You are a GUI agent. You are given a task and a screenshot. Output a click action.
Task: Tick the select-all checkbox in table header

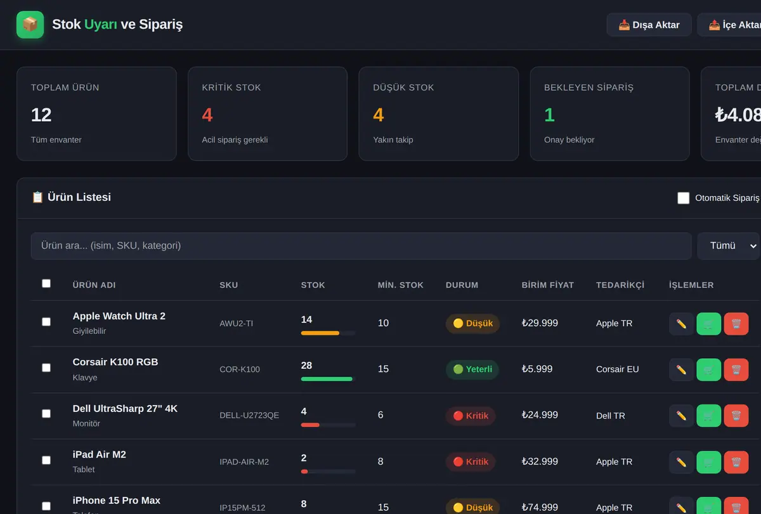(x=46, y=283)
